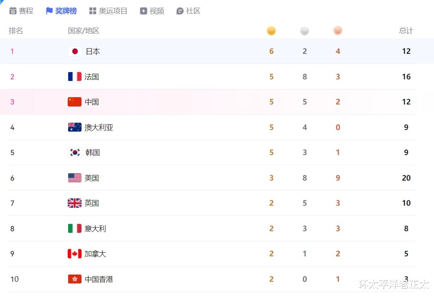Image resolution: width=434 pixels, height=296 pixels.
Task: Click the Australia flag icon
Action: tap(75, 127)
